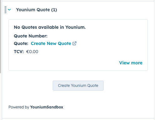Click View more on the quote card

coord(131,63)
